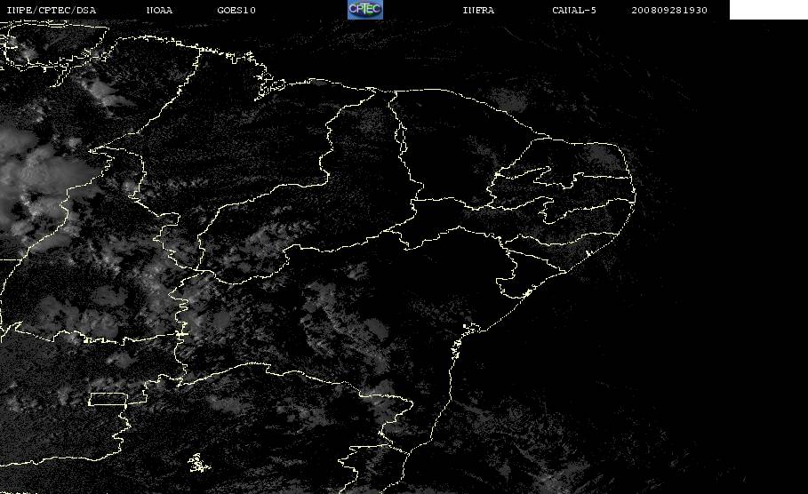Click the INFRA label in header

click(x=478, y=10)
